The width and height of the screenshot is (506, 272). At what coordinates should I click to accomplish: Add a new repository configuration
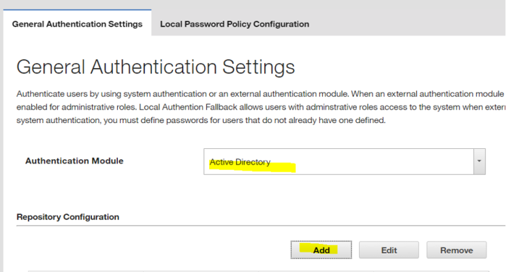pyautogui.click(x=321, y=250)
